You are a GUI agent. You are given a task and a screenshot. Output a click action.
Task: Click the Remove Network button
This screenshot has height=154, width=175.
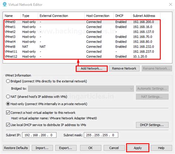click(x=124, y=68)
